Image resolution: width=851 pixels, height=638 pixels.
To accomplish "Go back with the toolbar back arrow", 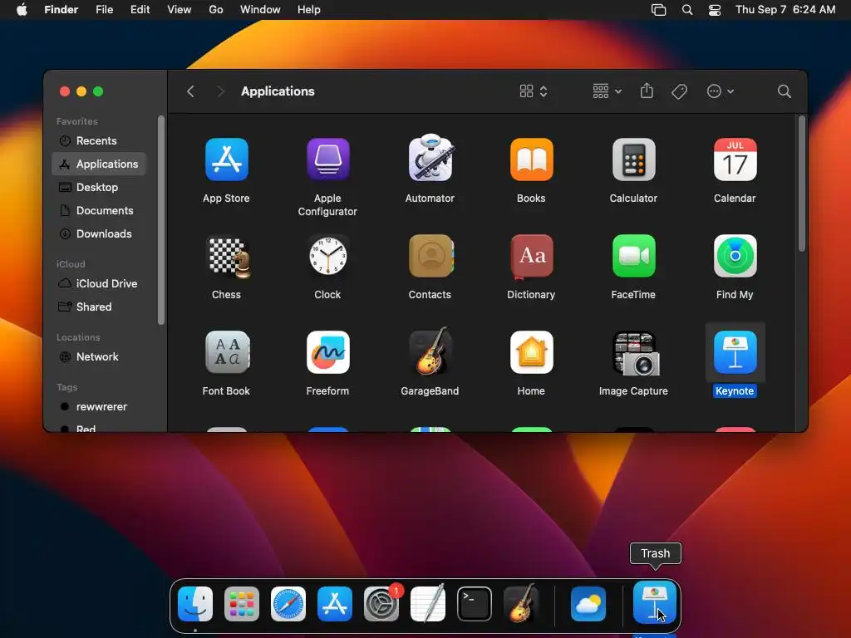I will (x=190, y=91).
